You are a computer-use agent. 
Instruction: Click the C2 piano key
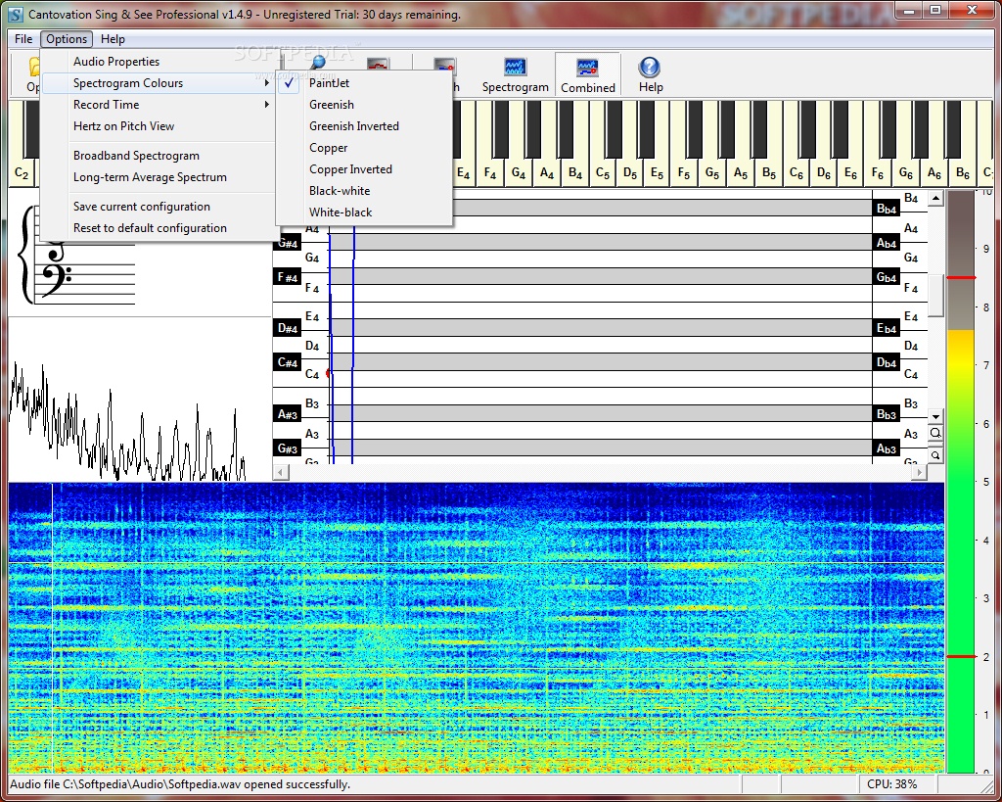coord(22,172)
